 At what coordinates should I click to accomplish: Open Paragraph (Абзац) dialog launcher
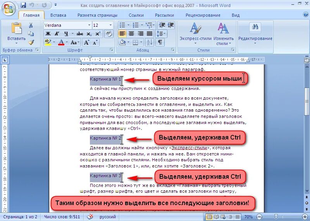[x=172, y=50]
